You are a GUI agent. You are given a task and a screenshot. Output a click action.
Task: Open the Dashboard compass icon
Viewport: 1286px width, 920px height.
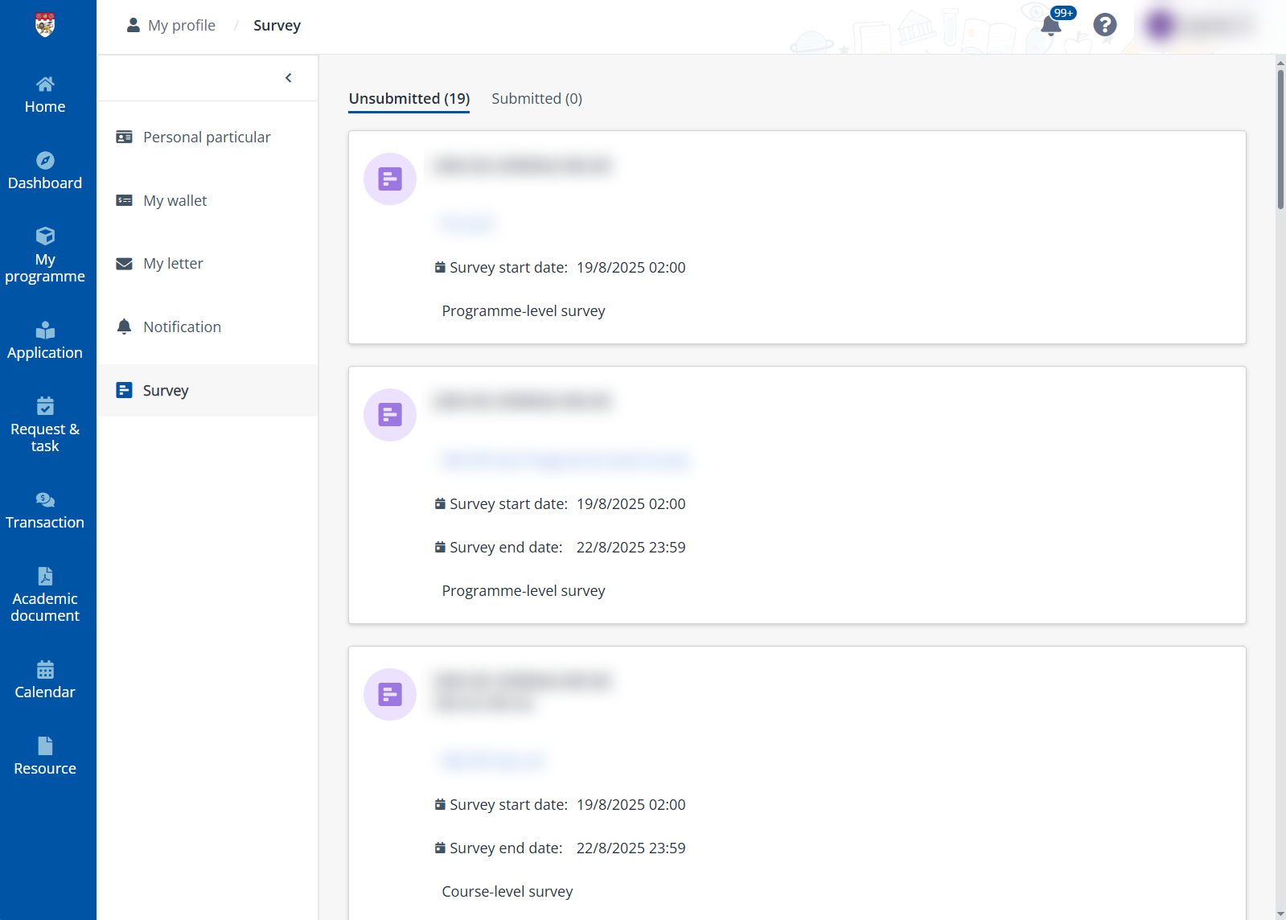(x=45, y=161)
